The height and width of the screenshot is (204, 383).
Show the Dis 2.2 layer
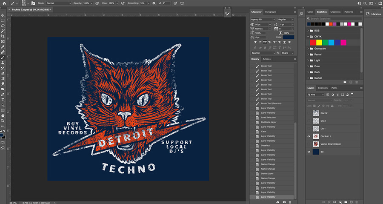309,113
